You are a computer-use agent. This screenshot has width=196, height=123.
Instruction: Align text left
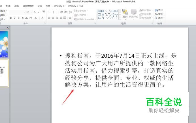click(x=49, y=18)
